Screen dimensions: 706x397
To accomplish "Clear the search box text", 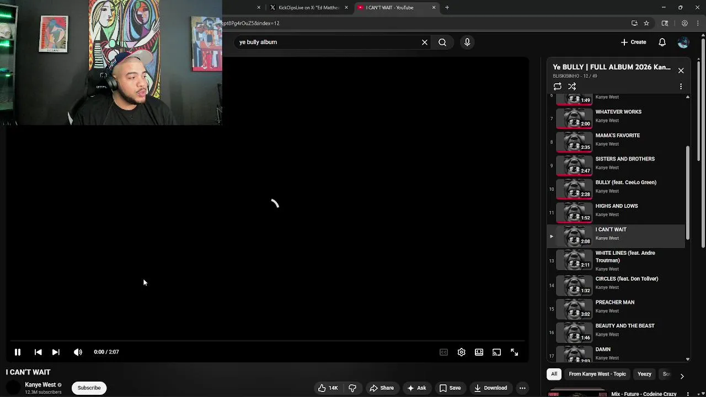I will 425,42.
